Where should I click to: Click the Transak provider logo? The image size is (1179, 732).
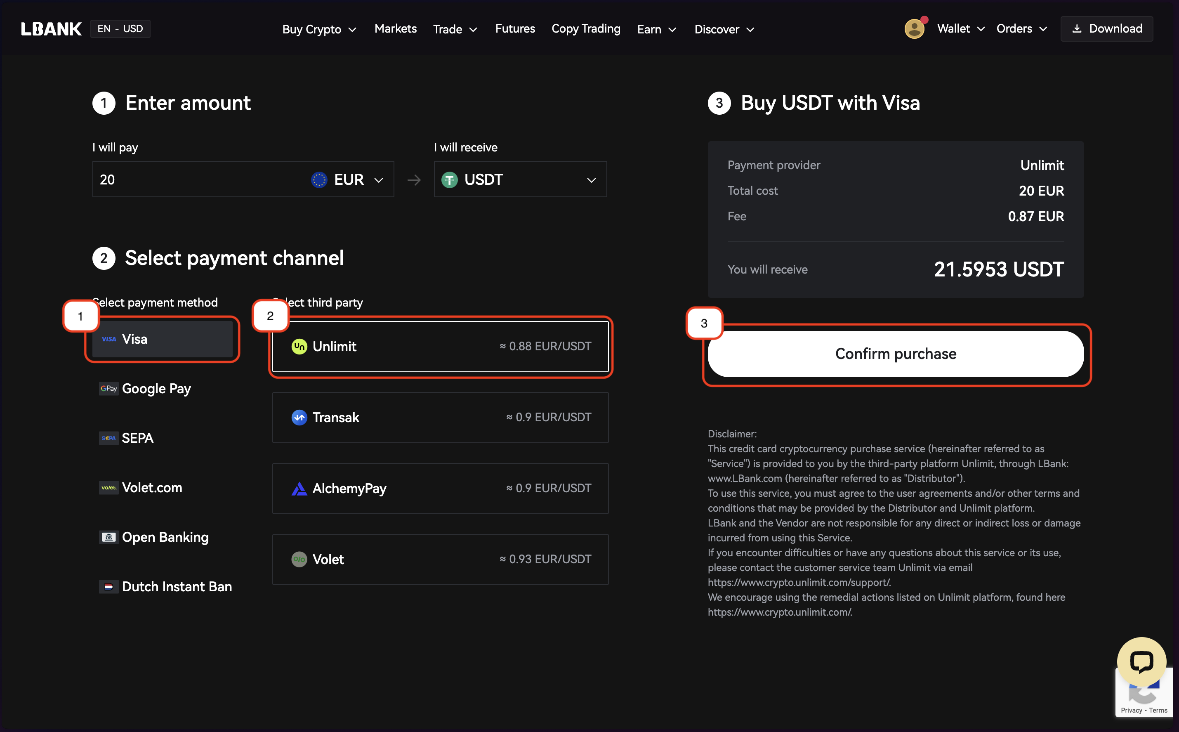coord(299,417)
